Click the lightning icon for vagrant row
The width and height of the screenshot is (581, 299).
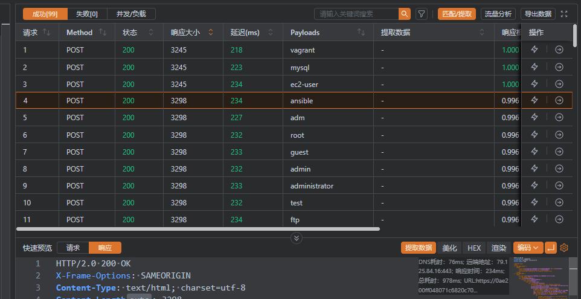click(534, 50)
